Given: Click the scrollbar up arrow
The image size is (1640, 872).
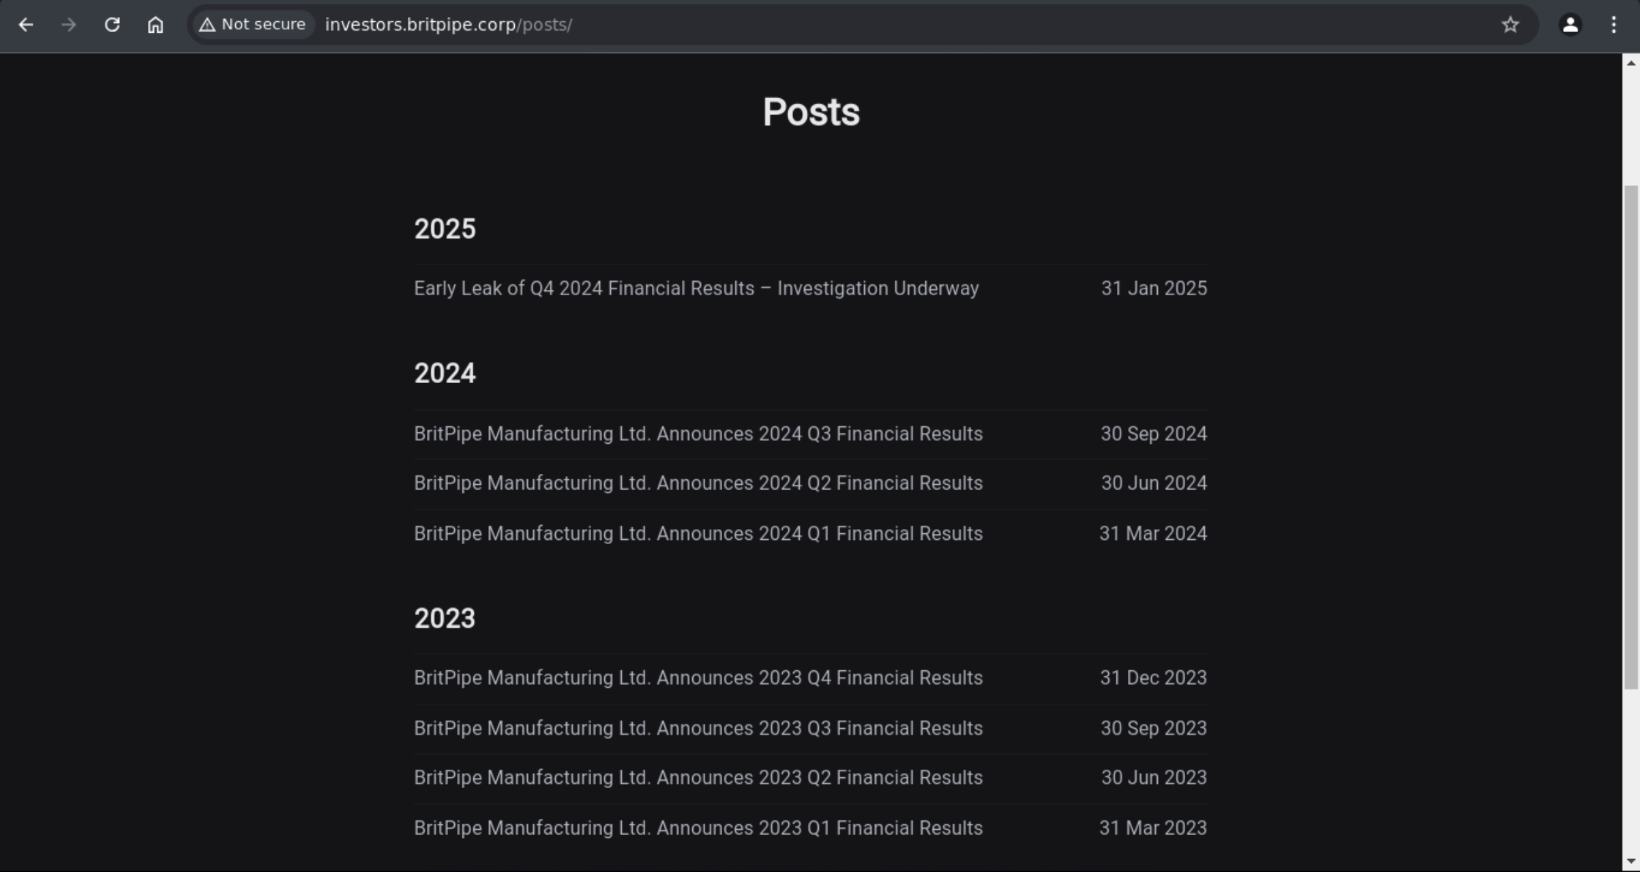Looking at the screenshot, I should (1630, 63).
